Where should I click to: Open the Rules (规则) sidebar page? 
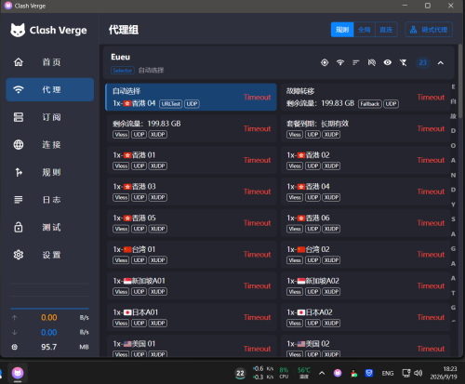tap(49, 172)
